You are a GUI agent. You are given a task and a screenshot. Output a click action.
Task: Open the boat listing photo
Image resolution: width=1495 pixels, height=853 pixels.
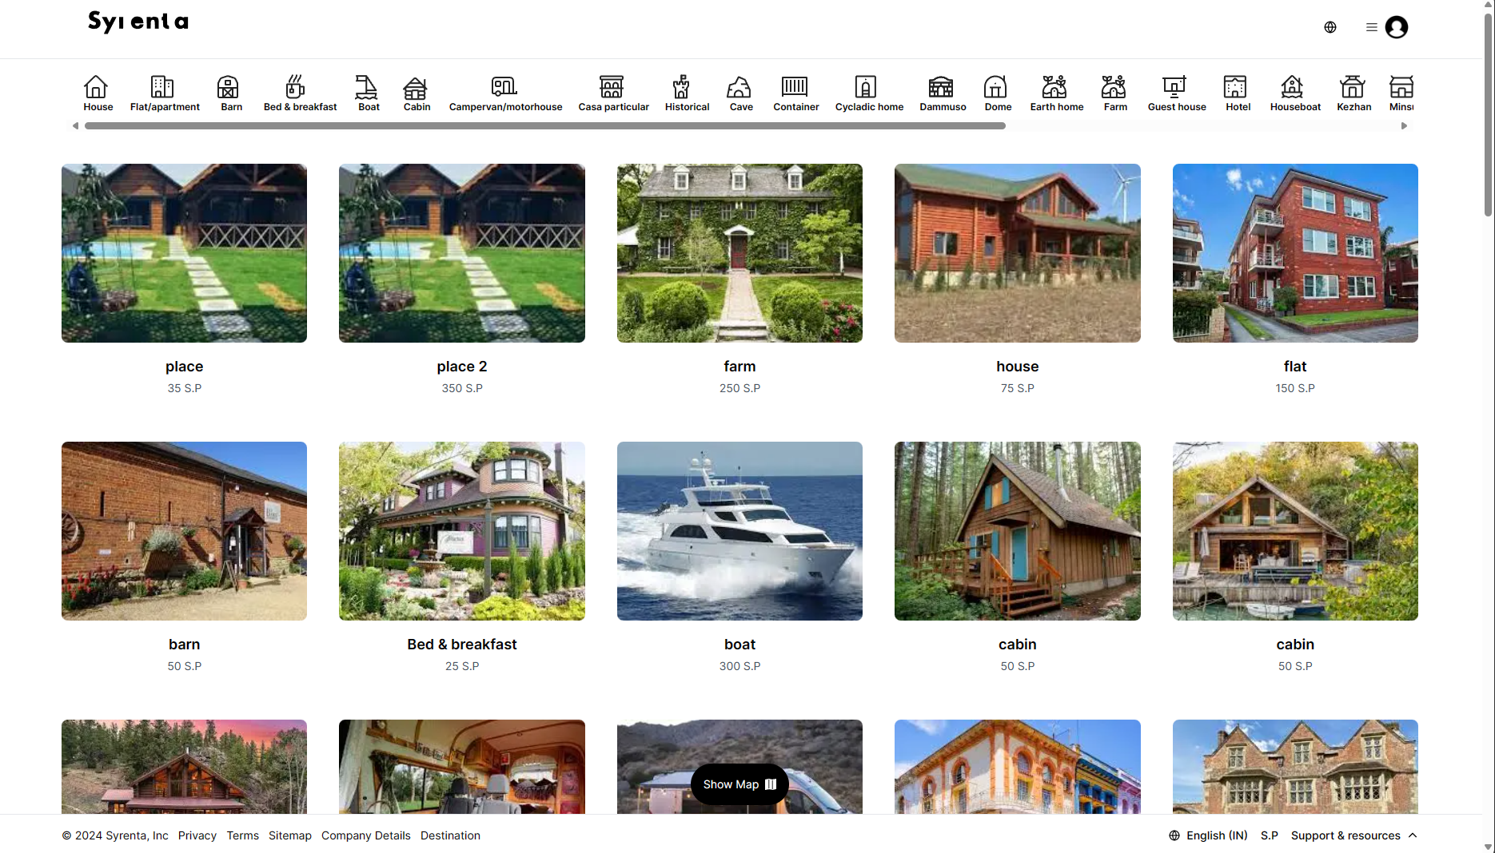(x=740, y=531)
